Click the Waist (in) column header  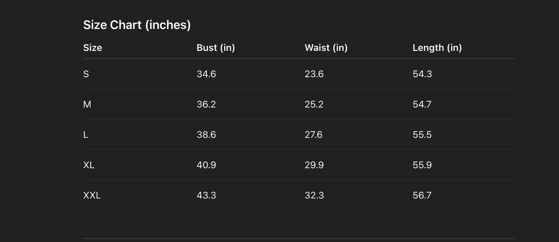pyautogui.click(x=326, y=47)
